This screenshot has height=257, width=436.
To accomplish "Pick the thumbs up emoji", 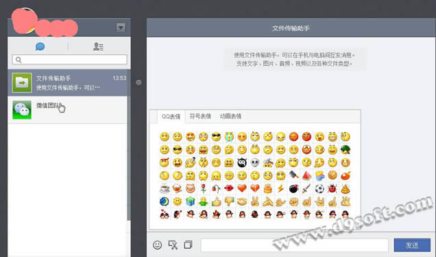I will click(x=216, y=201).
